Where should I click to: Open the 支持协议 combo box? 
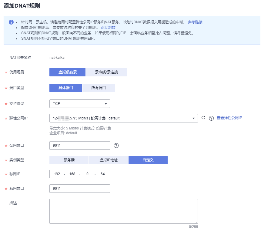pyautogui.click(x=80, y=103)
